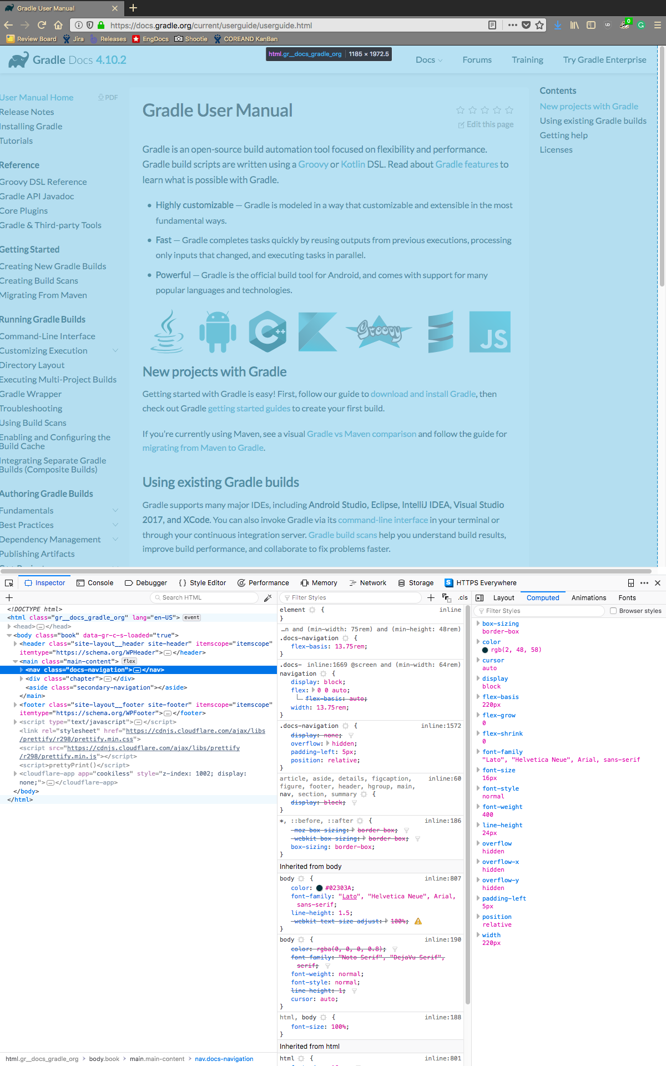Toggle the overridden display: none filter icon
Image resolution: width=666 pixels, height=1066 pixels.
point(351,735)
